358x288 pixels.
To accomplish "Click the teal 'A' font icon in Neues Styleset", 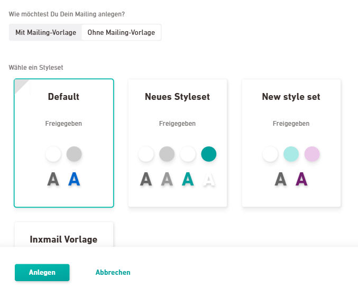I will [x=188, y=180].
